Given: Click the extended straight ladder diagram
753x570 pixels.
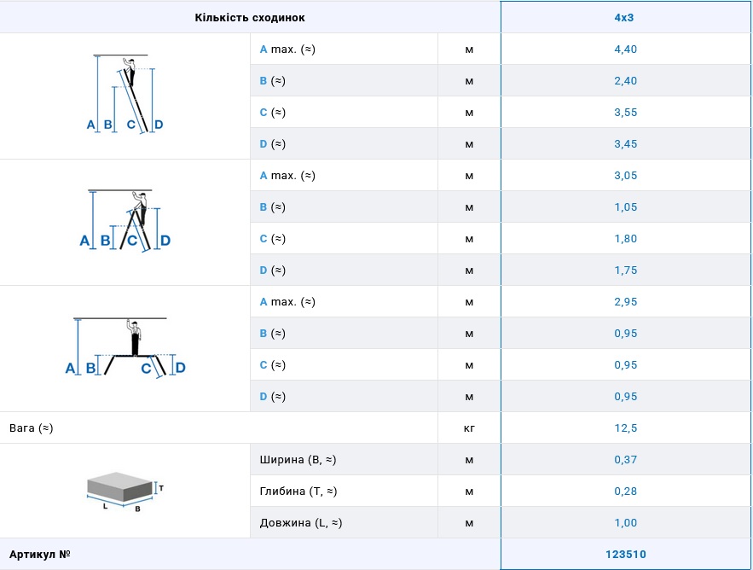Looking at the screenshot, I should 125,95.
